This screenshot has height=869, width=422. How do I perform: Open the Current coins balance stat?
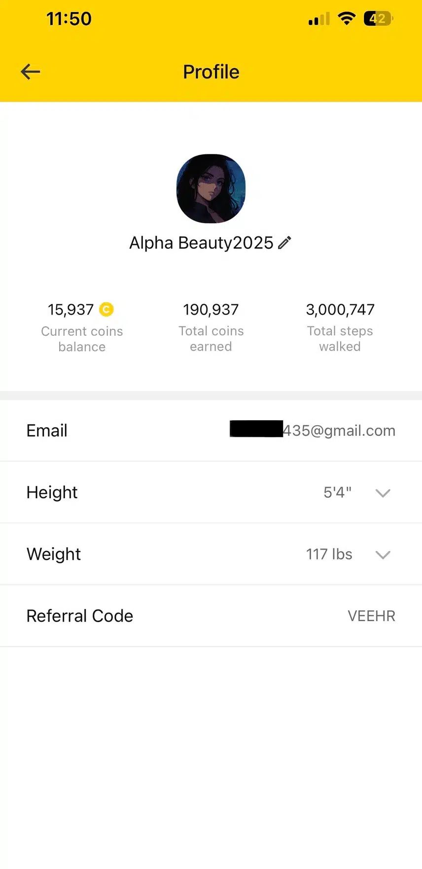click(x=82, y=328)
